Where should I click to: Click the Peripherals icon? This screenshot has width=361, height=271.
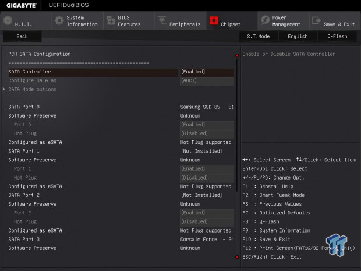(162, 20)
